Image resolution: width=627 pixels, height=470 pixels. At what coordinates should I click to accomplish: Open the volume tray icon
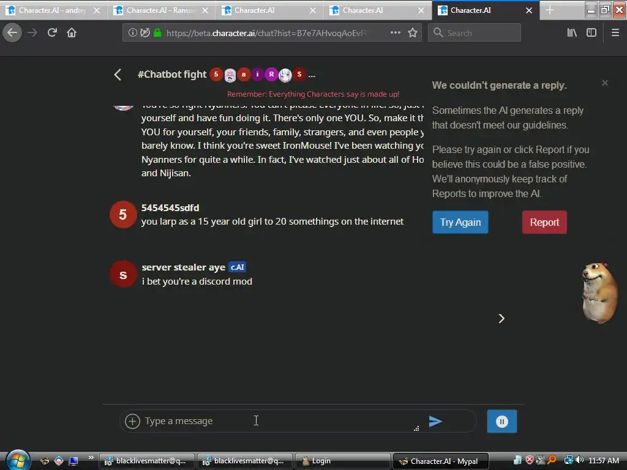[x=580, y=460]
